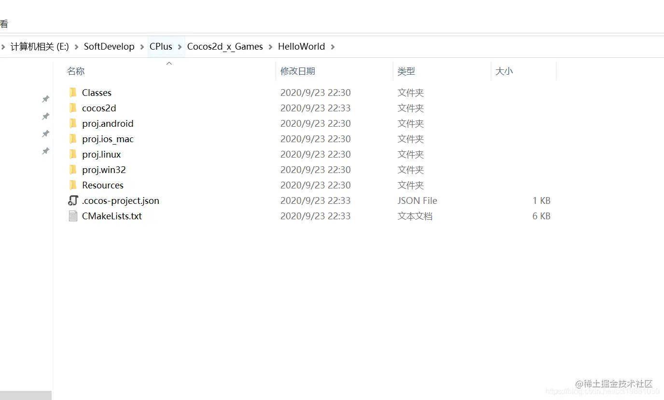The height and width of the screenshot is (400, 664).
Task: Sort by the 名称 column header
Action: 76,71
